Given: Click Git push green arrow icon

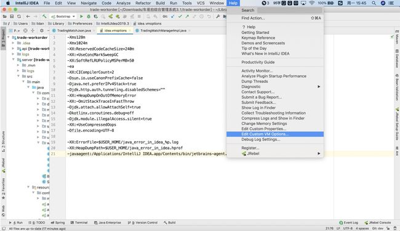Looking at the screenshot, I should [187, 17].
